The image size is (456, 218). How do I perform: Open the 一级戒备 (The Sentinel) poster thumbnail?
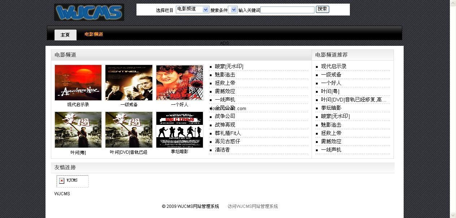tap(129, 83)
